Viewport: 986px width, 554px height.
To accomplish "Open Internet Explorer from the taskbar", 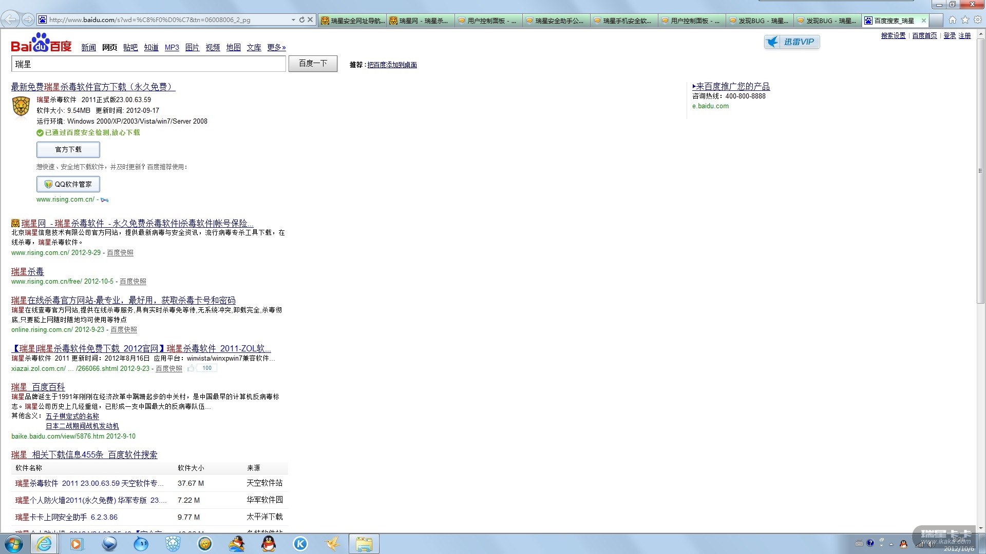I will (44, 544).
